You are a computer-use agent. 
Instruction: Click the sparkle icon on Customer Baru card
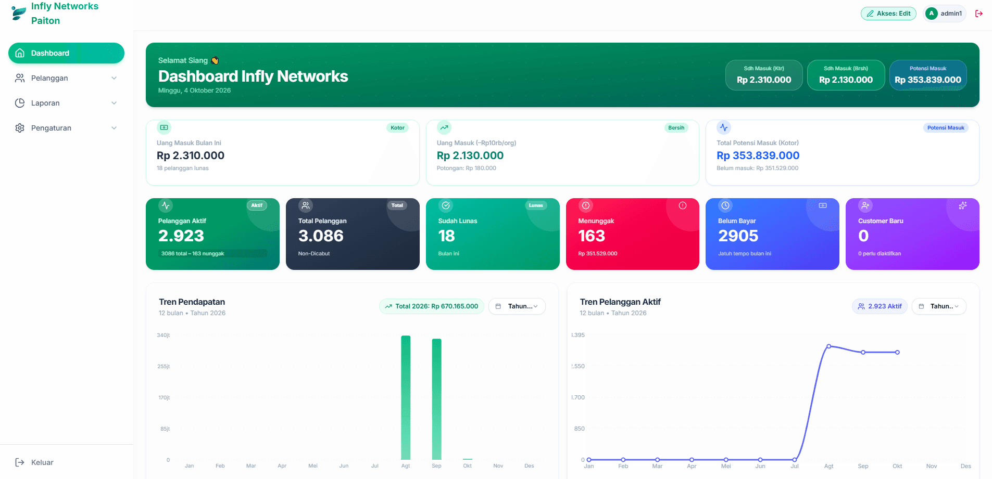click(963, 205)
